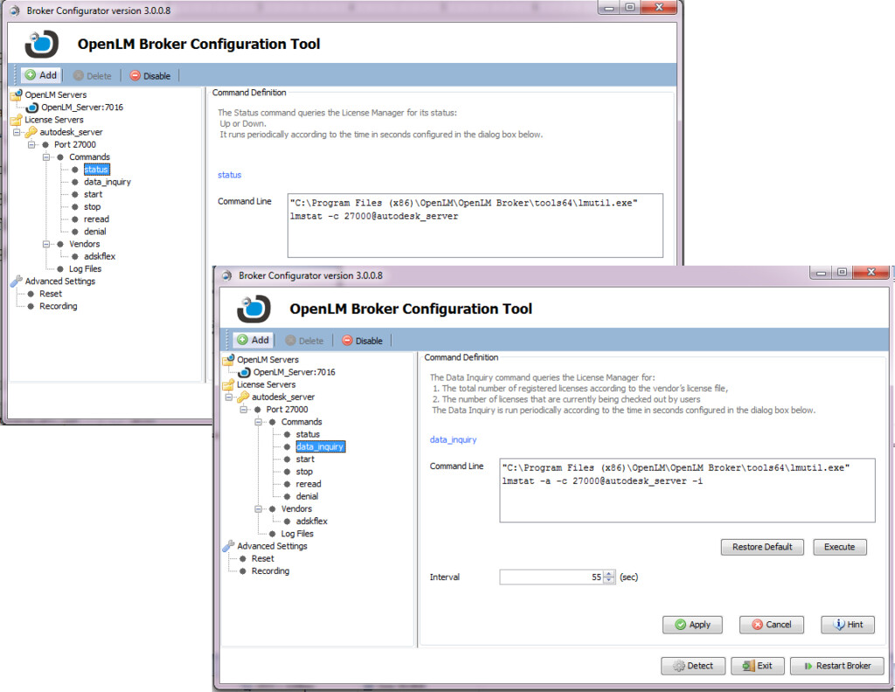The height and width of the screenshot is (692, 895).
Task: Select denial command in the front window
Action: [307, 496]
